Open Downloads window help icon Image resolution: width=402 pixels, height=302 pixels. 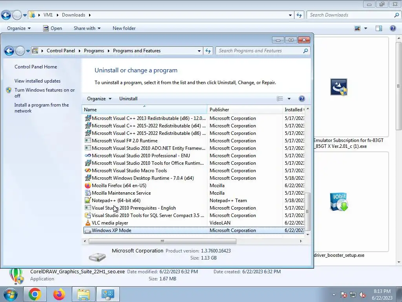(393, 28)
